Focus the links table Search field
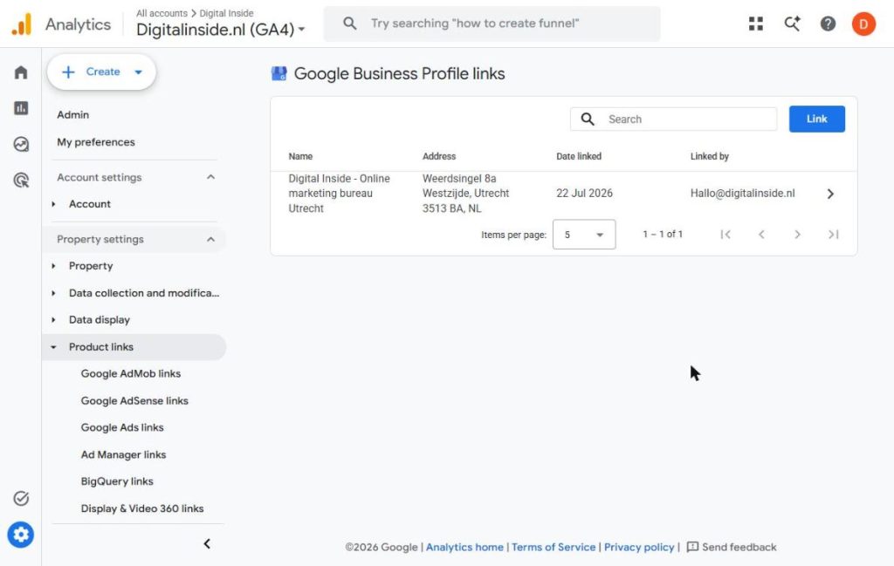Viewport: 894px width, 566px height. pos(673,119)
